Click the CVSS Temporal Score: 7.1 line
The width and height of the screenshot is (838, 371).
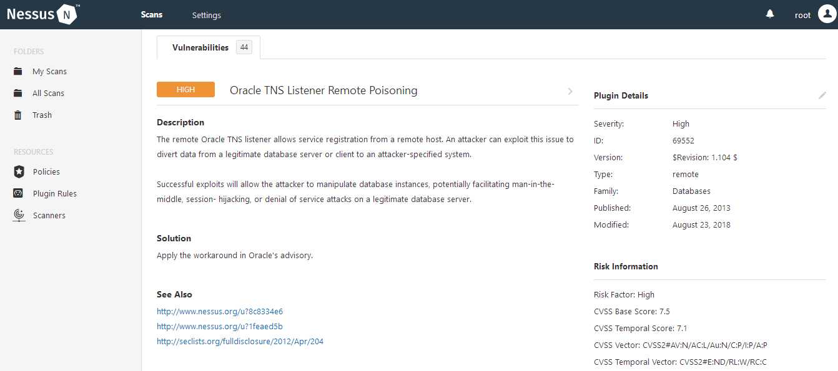[x=641, y=329]
